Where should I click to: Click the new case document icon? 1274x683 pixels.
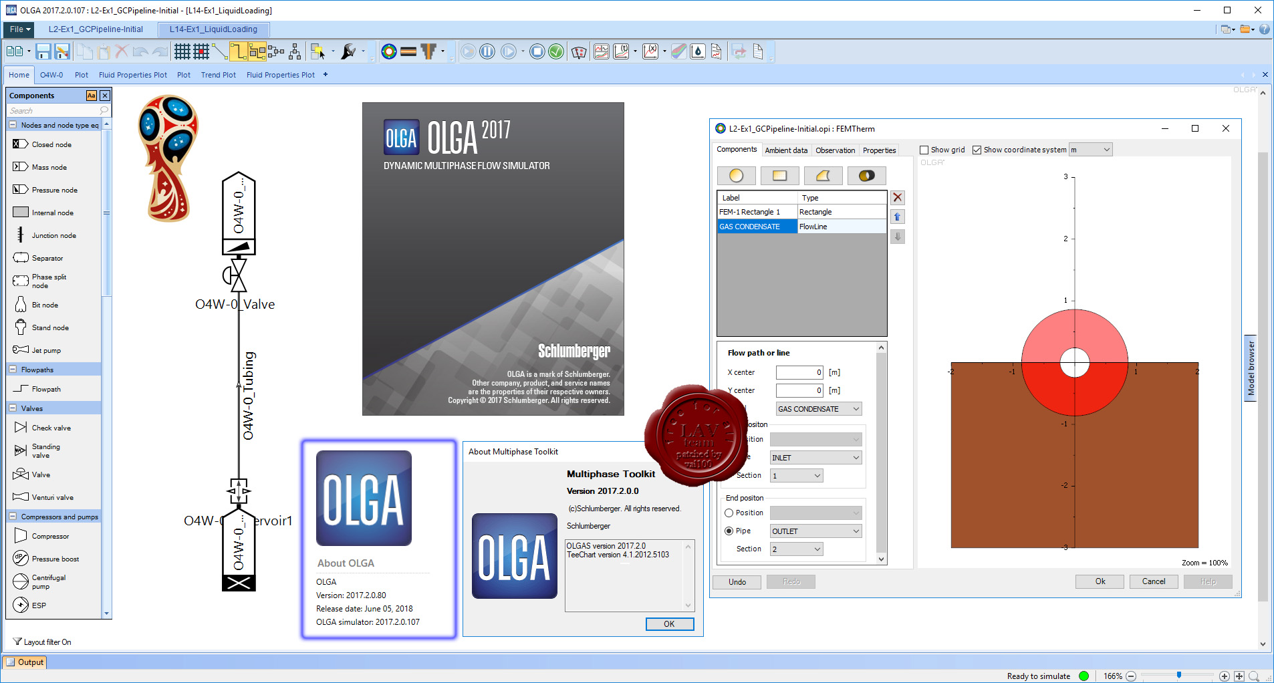coord(14,51)
